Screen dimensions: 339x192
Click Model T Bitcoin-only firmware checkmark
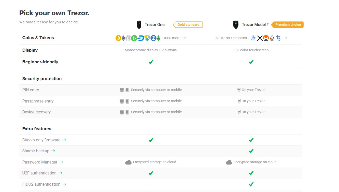(x=251, y=140)
